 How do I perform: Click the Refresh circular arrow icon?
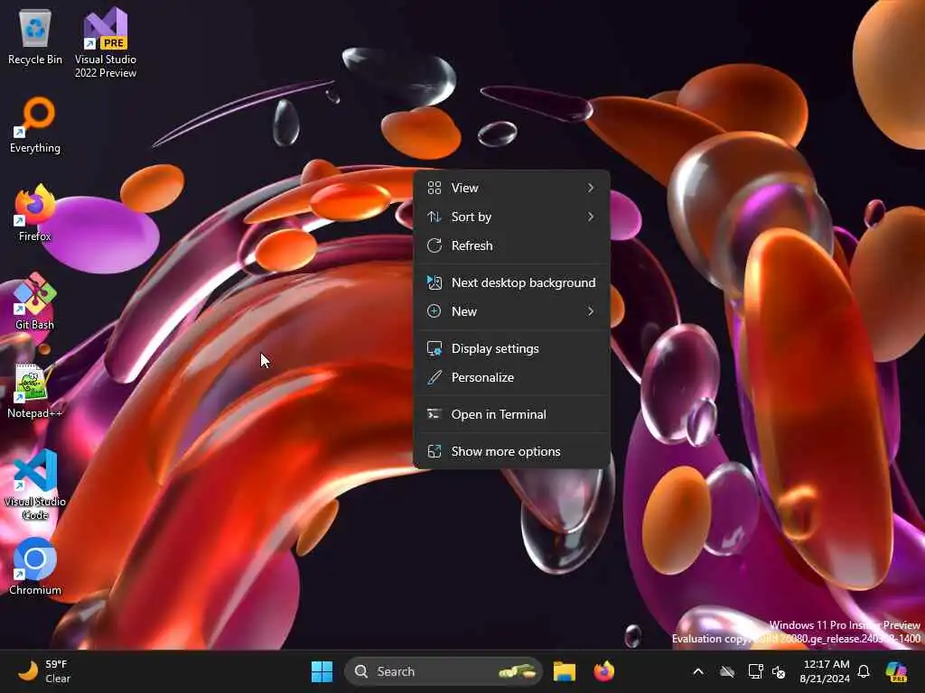tap(434, 245)
